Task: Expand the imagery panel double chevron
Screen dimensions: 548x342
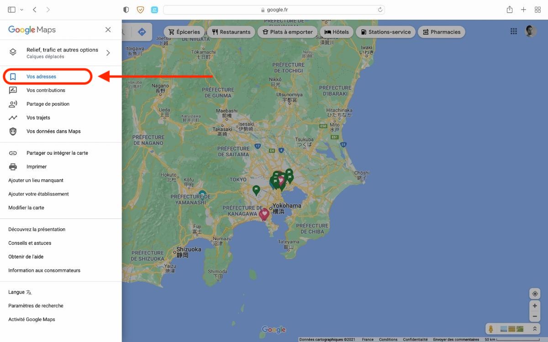Action: tap(534, 329)
